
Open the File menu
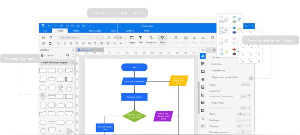(45, 31)
